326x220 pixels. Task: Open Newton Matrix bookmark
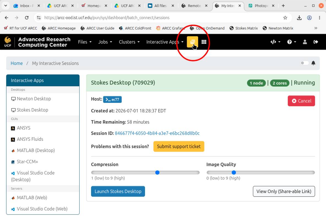click(278, 28)
